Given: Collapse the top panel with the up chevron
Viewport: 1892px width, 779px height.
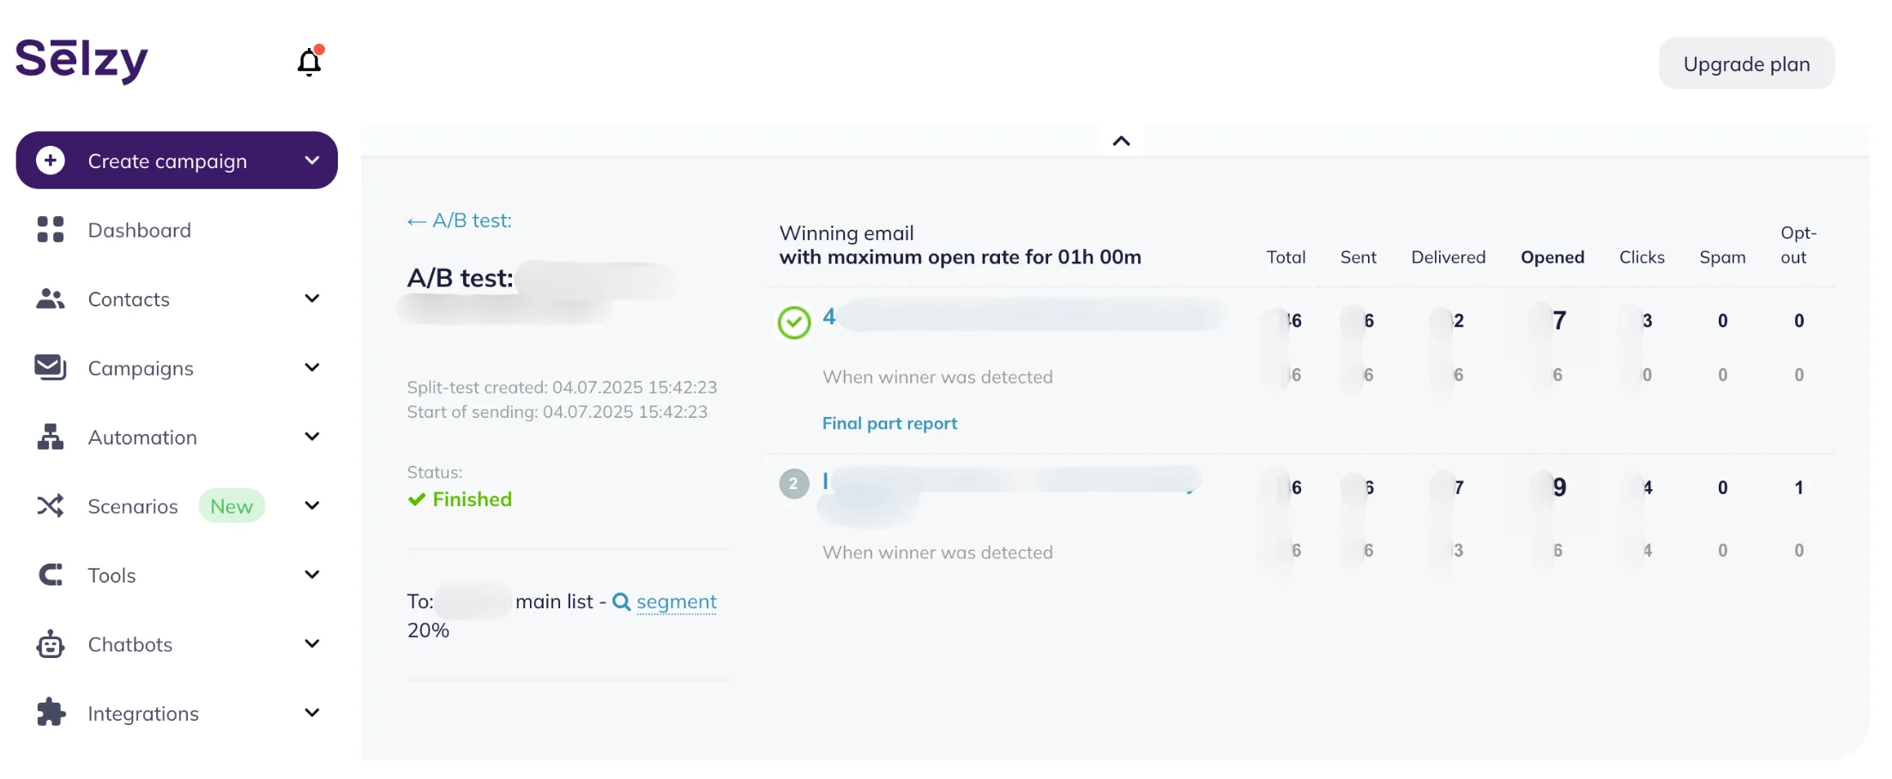Looking at the screenshot, I should [1121, 142].
